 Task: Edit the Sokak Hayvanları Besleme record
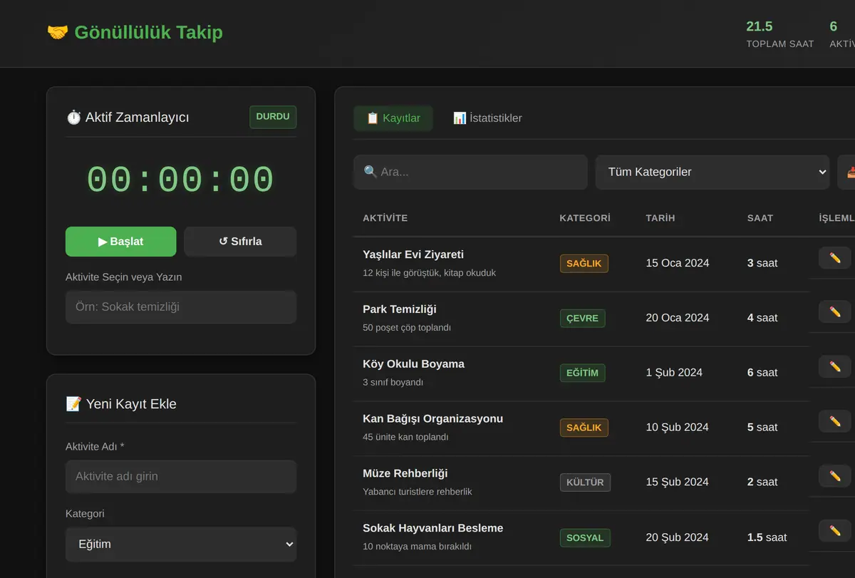(x=835, y=531)
